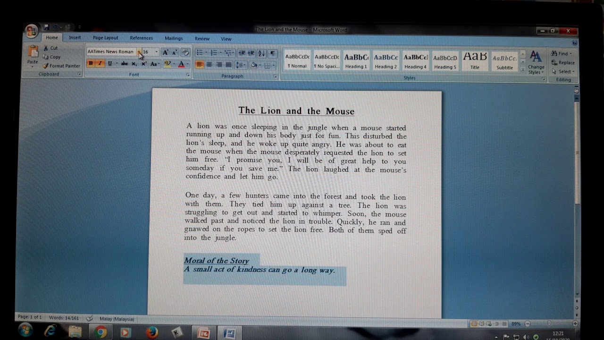604x340 pixels.
Task: Open the Review tab
Action: (x=202, y=39)
